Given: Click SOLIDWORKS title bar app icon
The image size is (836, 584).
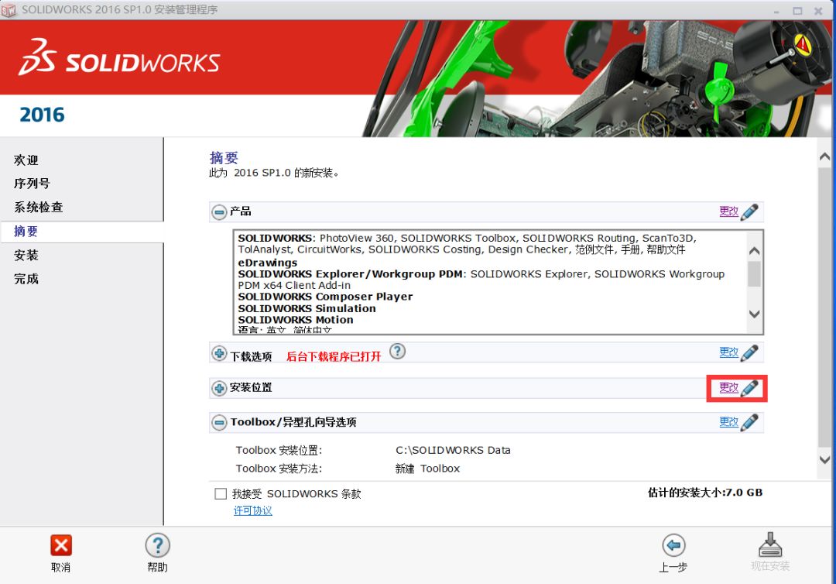Looking at the screenshot, I should [8, 11].
